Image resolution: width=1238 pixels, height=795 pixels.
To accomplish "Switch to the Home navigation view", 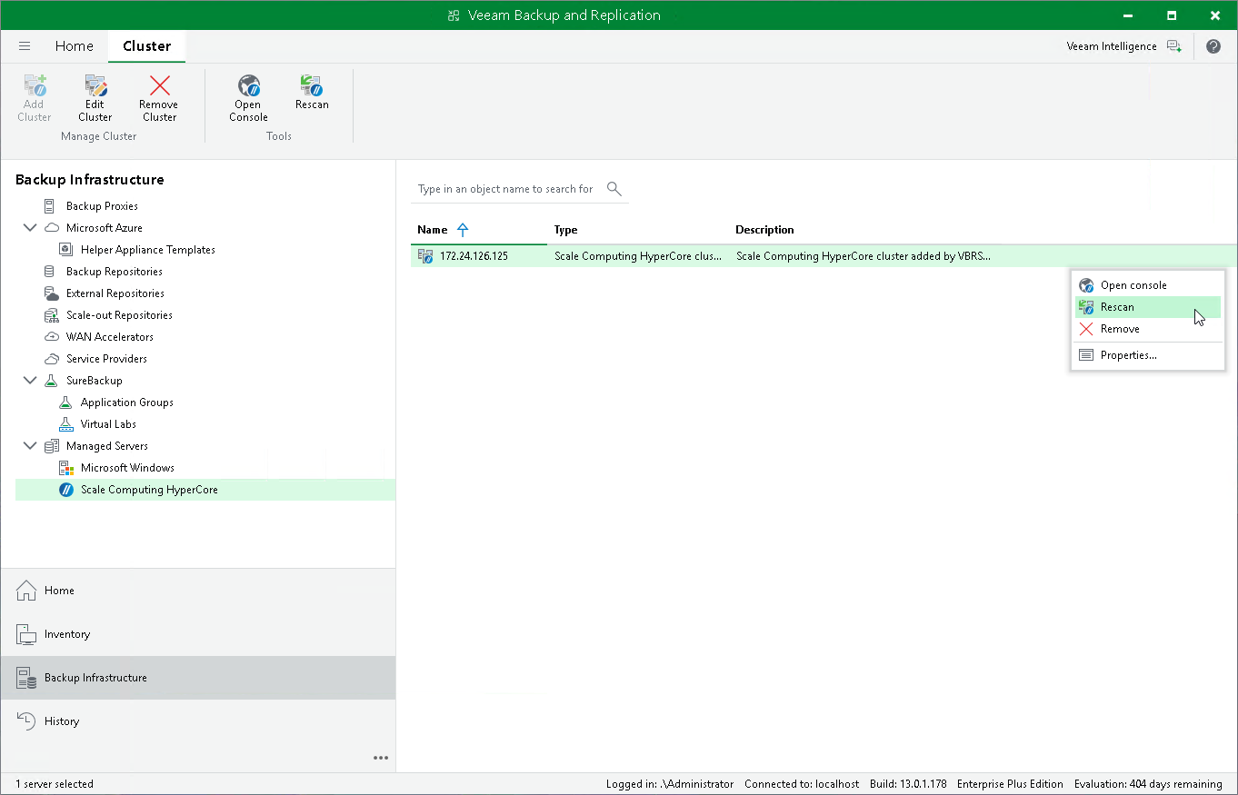I will [198, 591].
